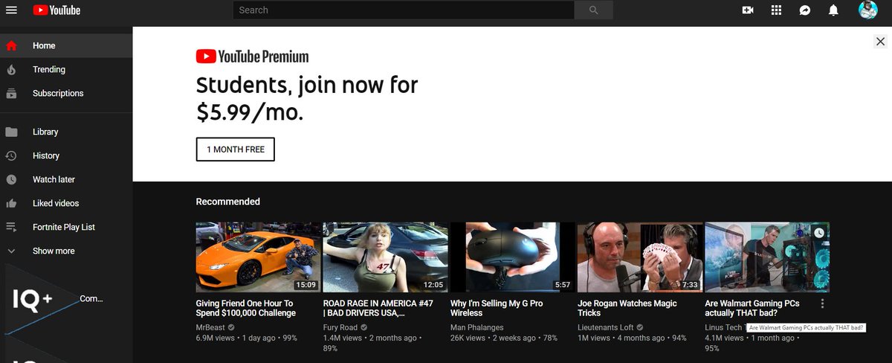
Task: Open title Giving Friend One Hour To Spend $100,000
Action: tap(246, 308)
